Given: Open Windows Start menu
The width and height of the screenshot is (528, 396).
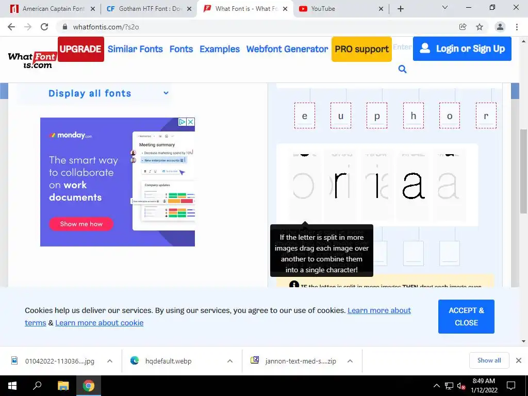Looking at the screenshot, I should click(x=12, y=386).
